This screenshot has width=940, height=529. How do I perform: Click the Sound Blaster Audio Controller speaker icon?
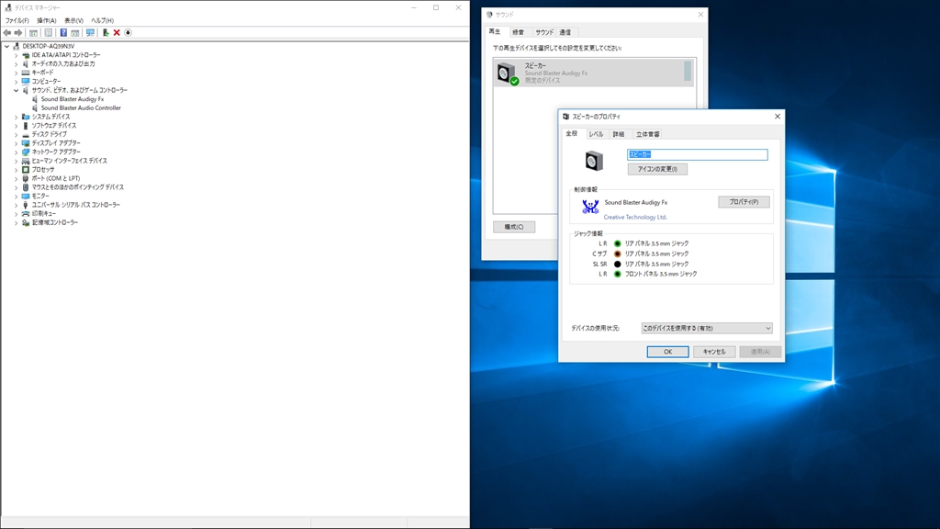tap(35, 108)
